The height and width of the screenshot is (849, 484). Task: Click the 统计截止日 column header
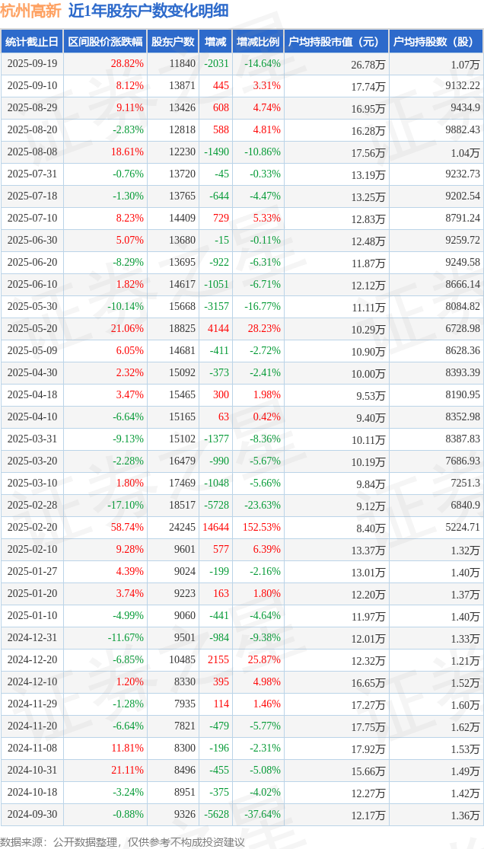point(32,42)
